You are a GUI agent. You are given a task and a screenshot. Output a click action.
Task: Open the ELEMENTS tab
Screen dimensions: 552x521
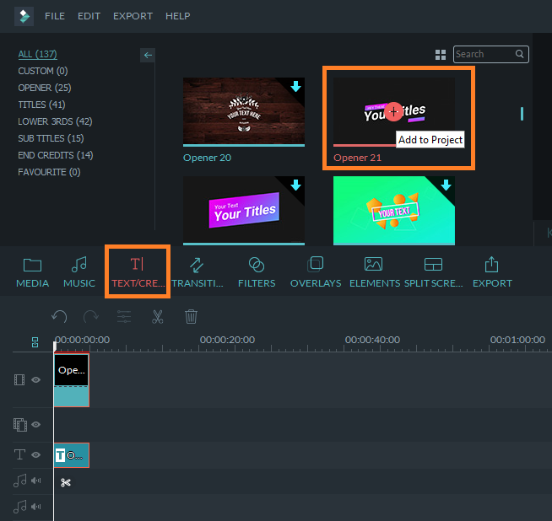(374, 272)
